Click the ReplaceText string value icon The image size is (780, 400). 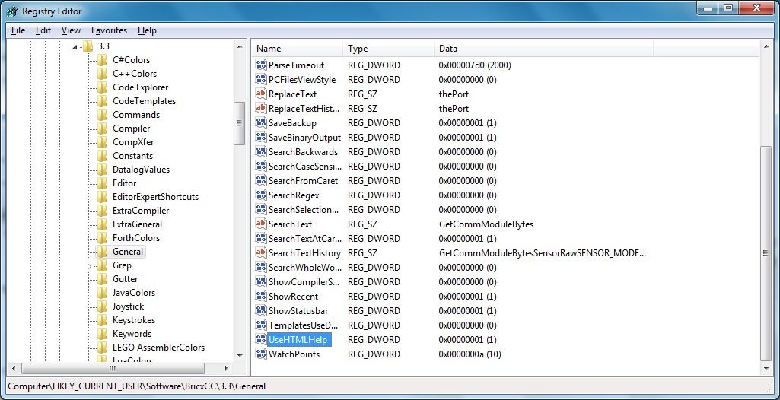tap(260, 94)
